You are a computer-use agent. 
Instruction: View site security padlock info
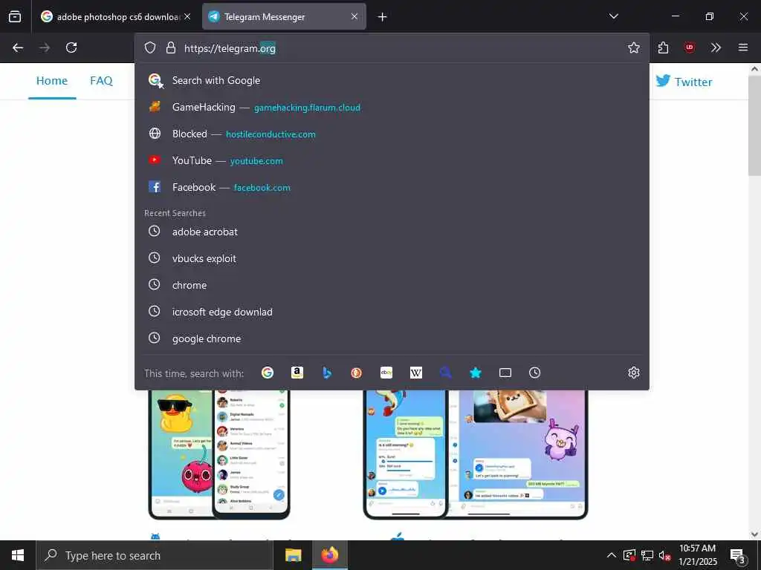tap(170, 47)
